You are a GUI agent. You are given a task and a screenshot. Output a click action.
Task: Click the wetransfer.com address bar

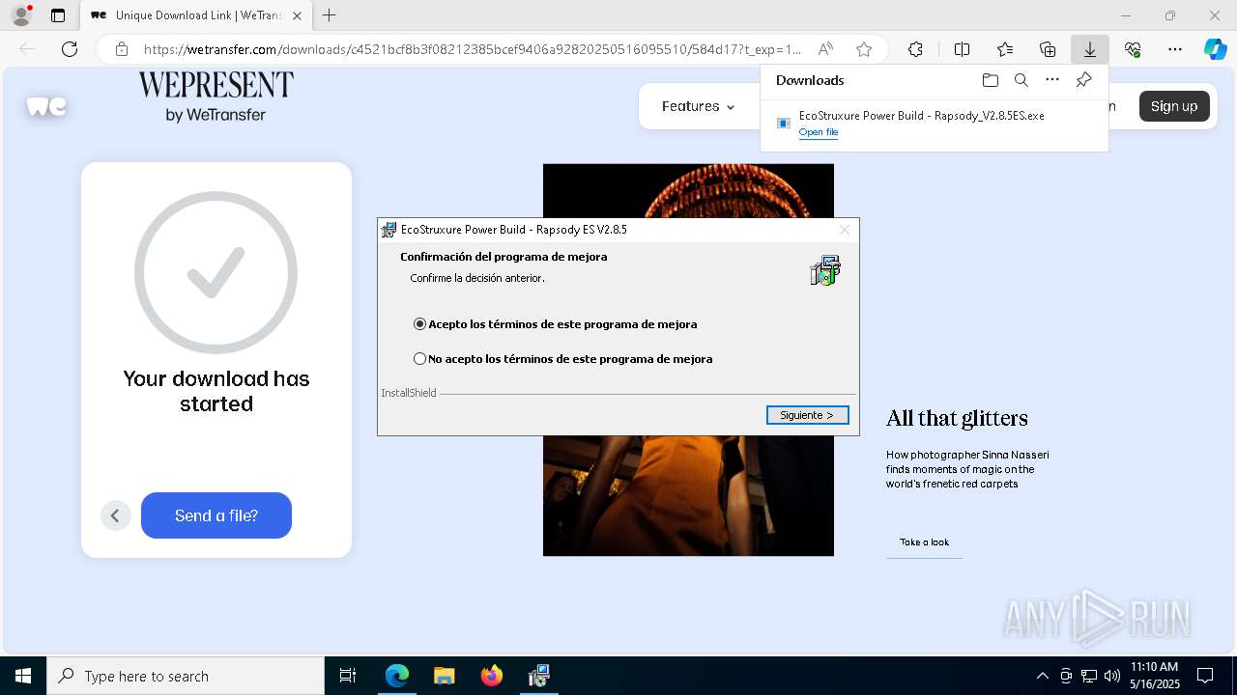click(473, 49)
